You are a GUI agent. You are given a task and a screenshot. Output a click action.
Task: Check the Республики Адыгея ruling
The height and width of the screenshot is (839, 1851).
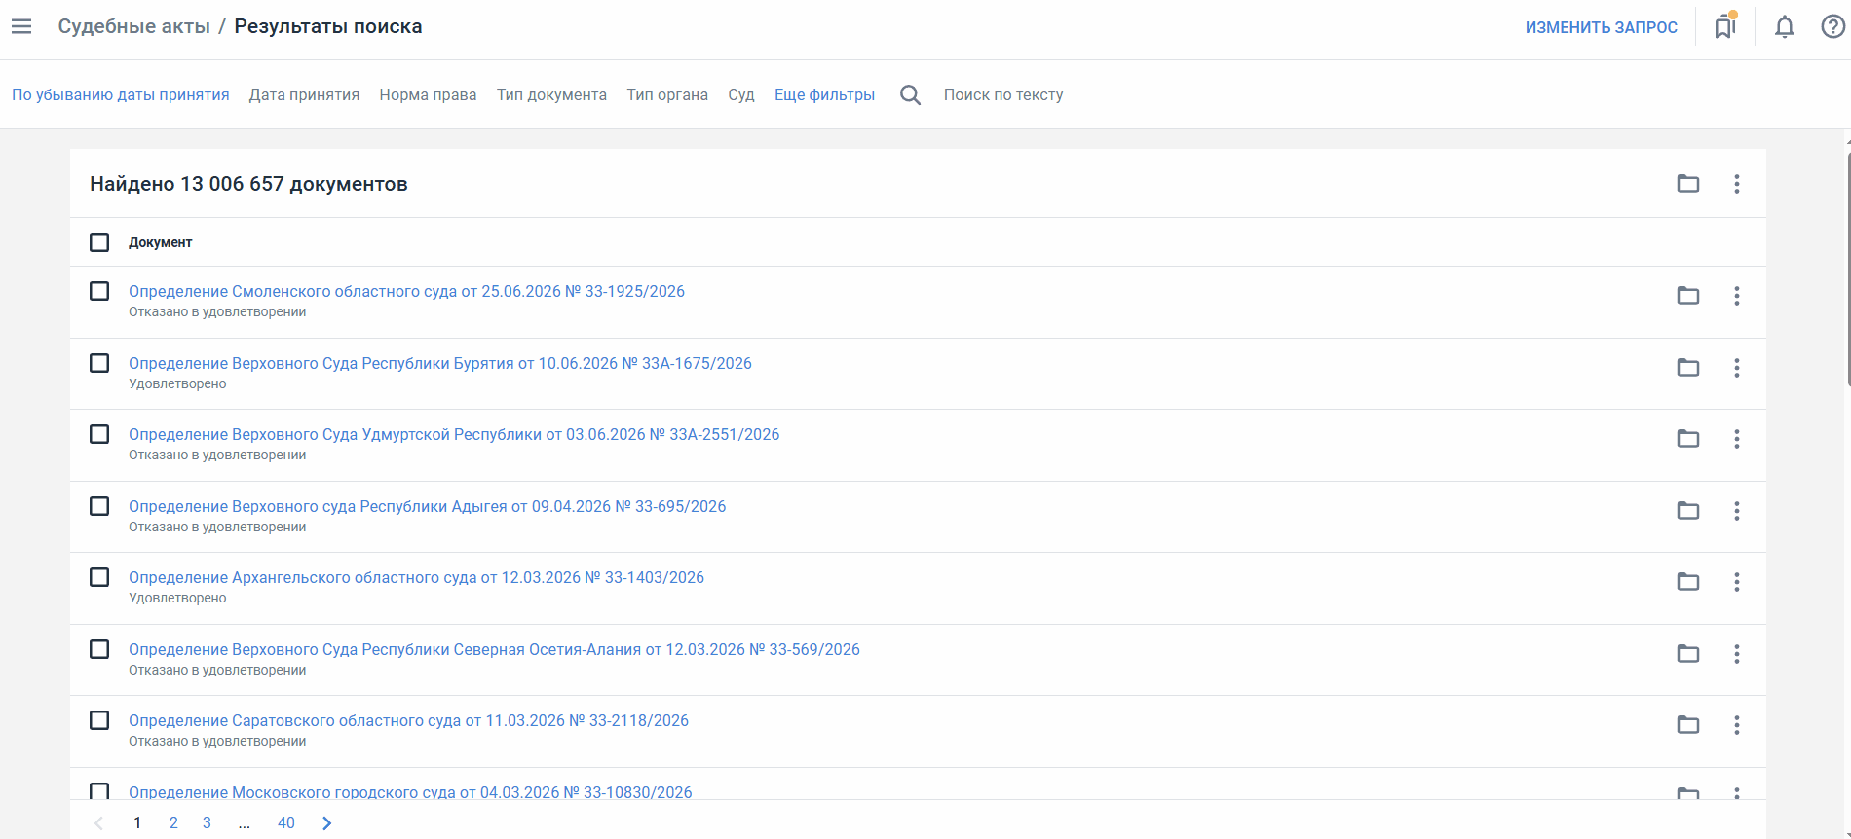click(x=99, y=506)
